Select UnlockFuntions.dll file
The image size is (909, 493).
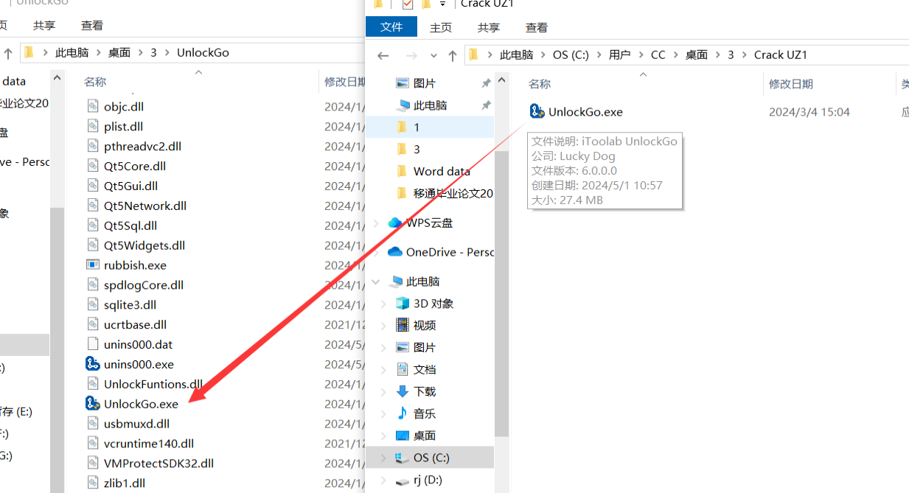click(x=153, y=383)
